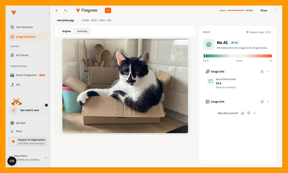This screenshot has width=288, height=173.
Task: Click the No AI result person icon
Action: (209, 44)
